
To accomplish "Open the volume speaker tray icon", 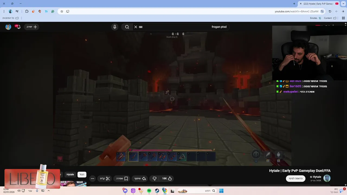I will 19,191.
